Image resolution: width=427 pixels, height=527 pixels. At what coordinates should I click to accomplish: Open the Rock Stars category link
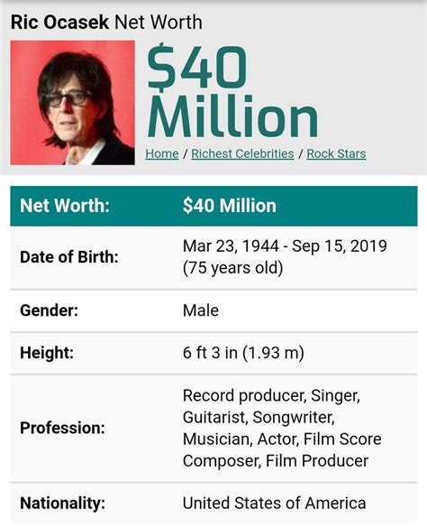pyautogui.click(x=336, y=154)
